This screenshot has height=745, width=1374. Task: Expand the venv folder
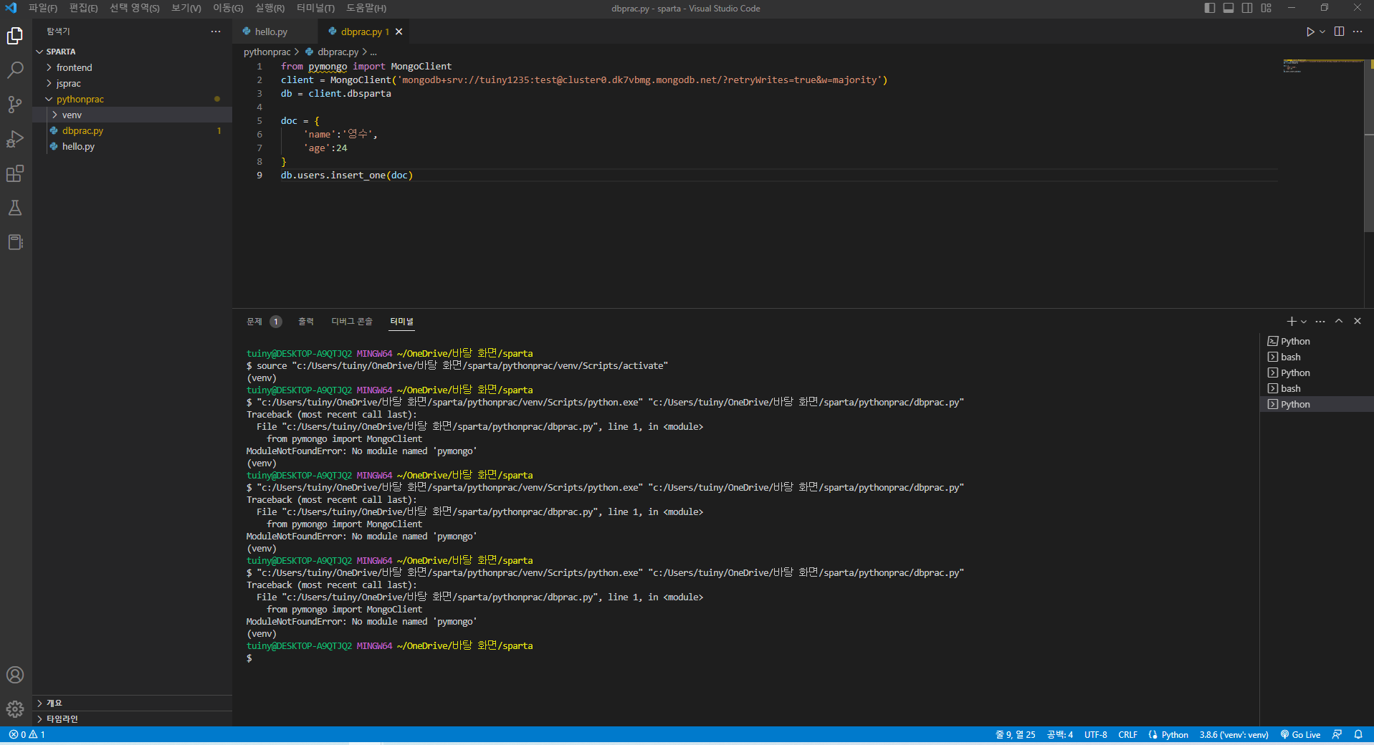coord(133,115)
